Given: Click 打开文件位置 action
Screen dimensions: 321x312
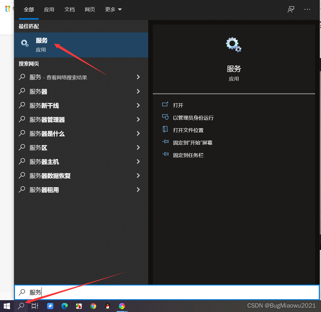Looking at the screenshot, I should (188, 130).
